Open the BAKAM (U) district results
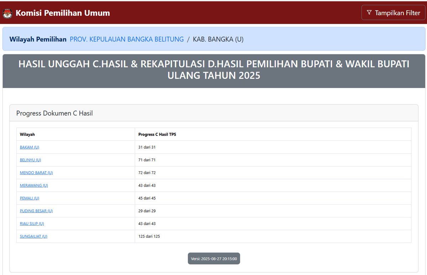 coord(29,147)
